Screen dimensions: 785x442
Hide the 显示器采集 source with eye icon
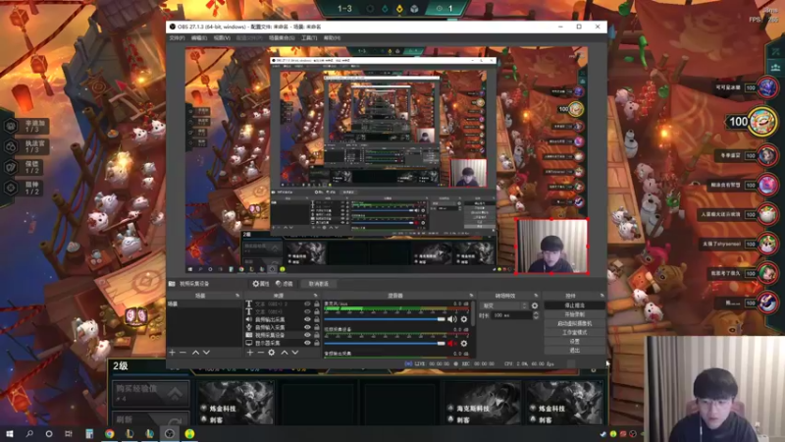pyautogui.click(x=307, y=343)
